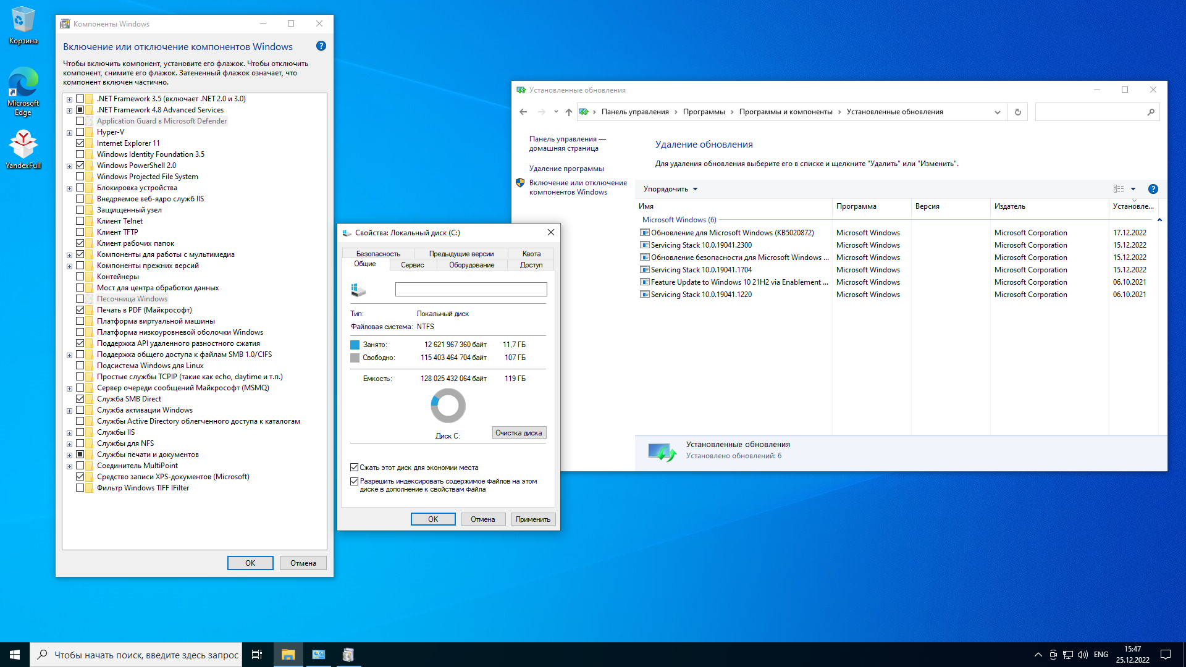Click the refresh button in the address bar
Viewport: 1186px width, 667px height.
tap(1018, 112)
